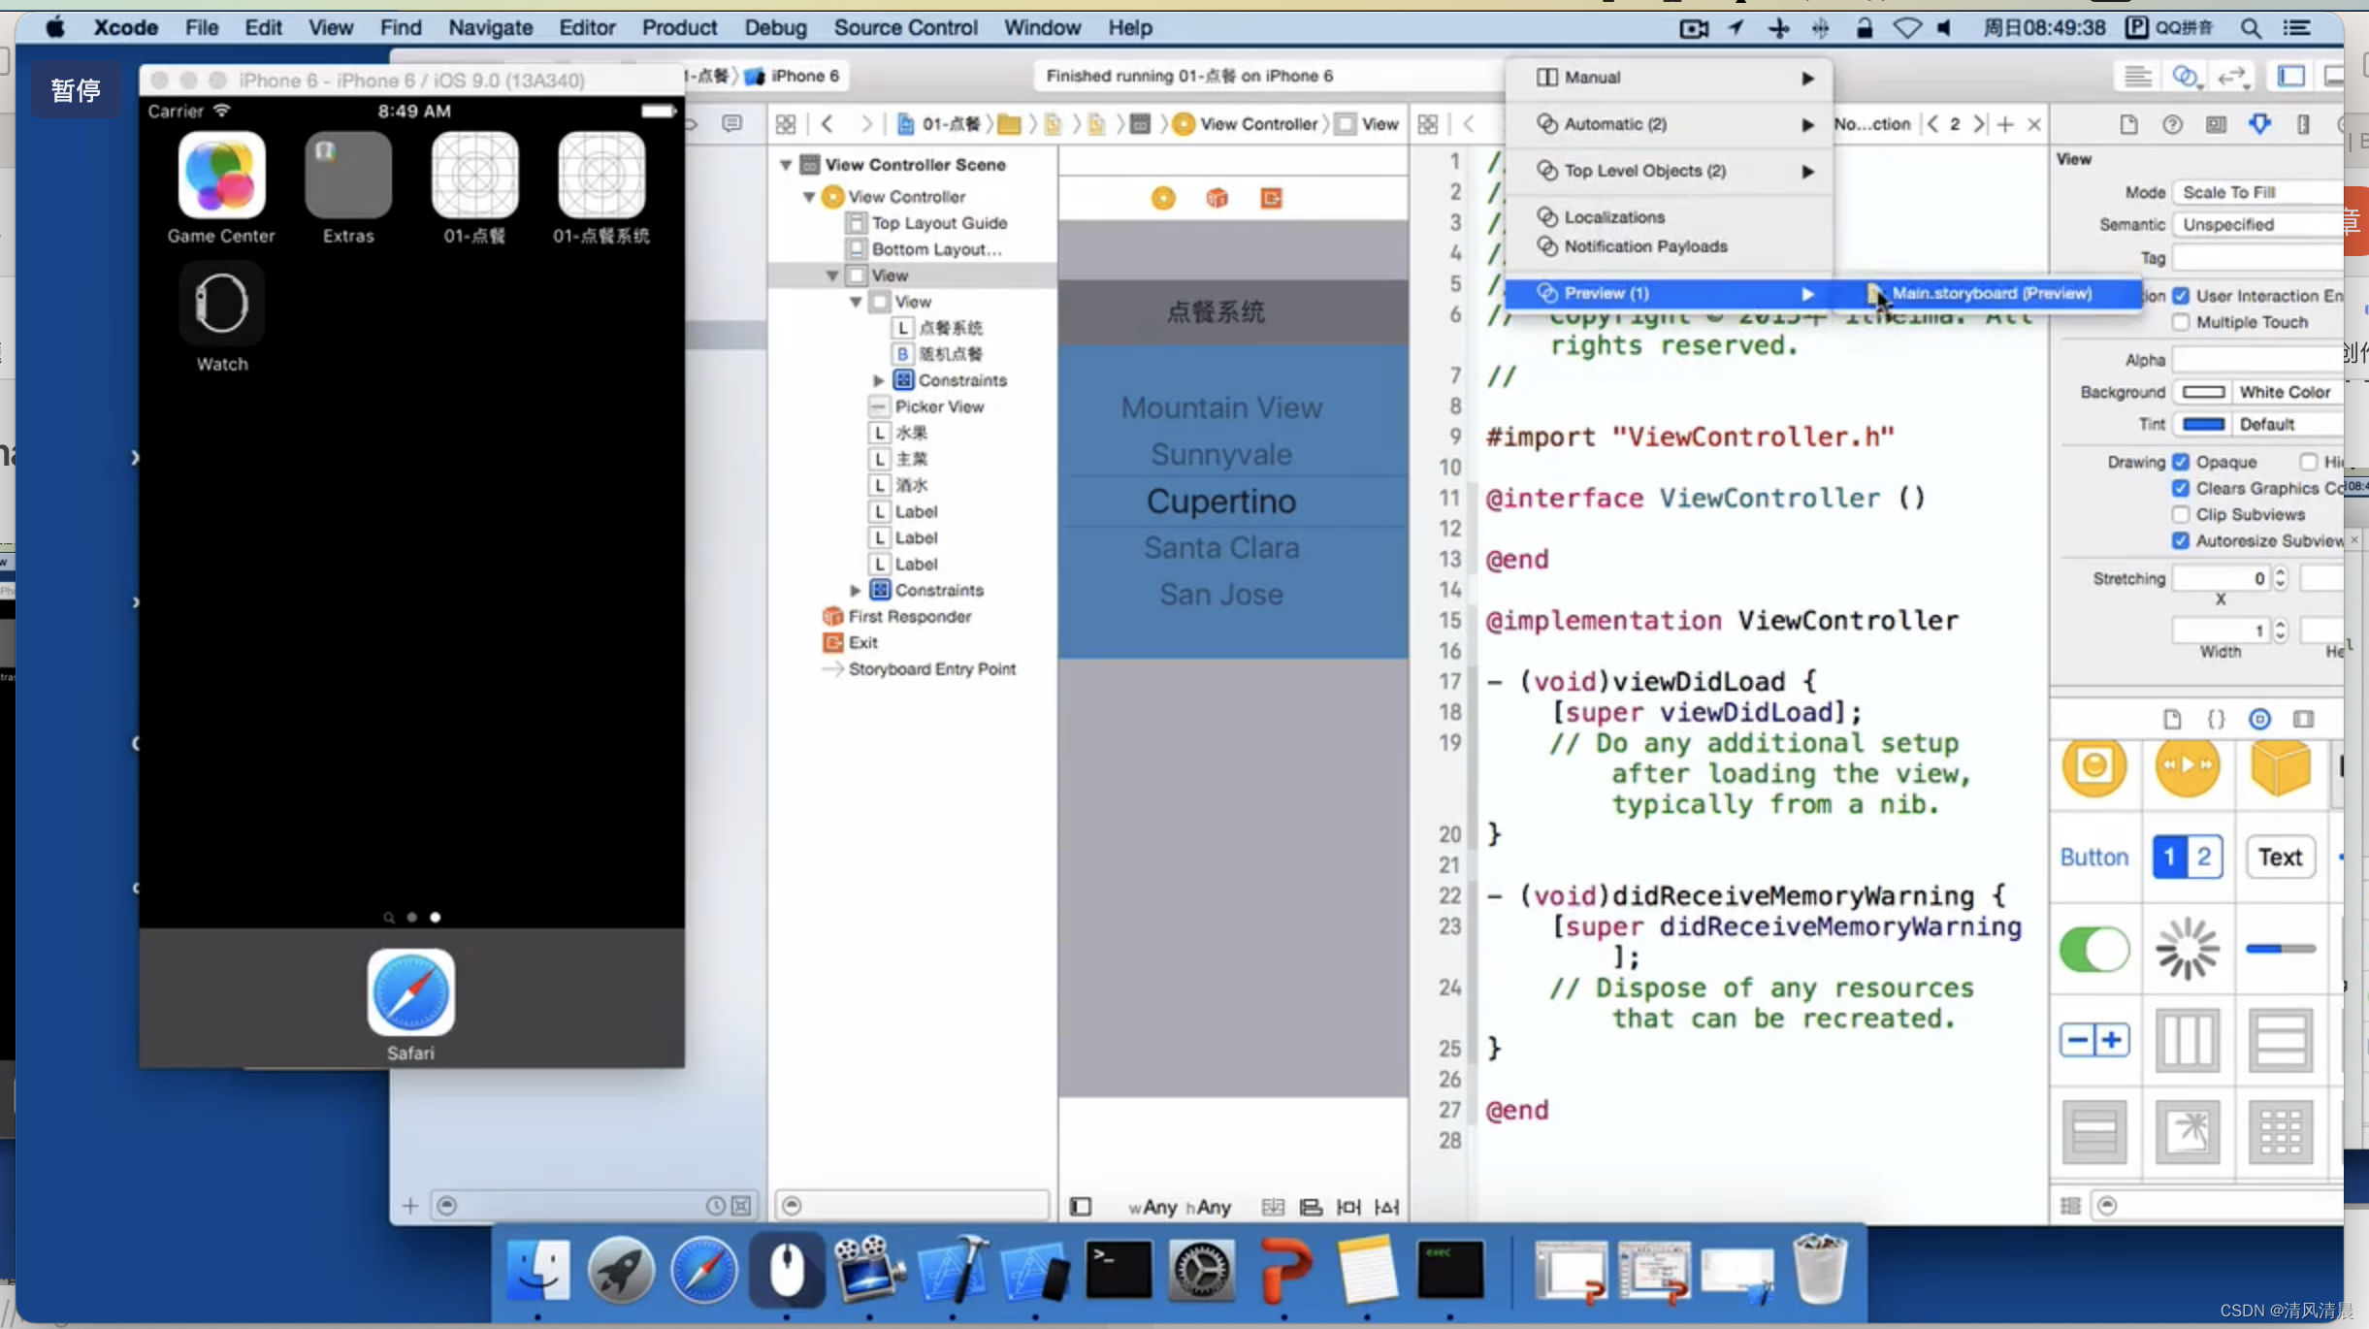The width and height of the screenshot is (2369, 1329).
Task: Toggle the Autoresize Subviews checkbox
Action: (2181, 540)
